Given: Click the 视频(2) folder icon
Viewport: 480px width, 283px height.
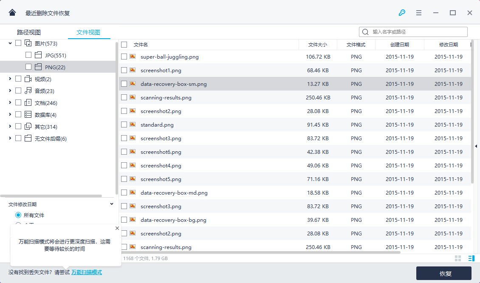Looking at the screenshot, I should (x=28, y=79).
